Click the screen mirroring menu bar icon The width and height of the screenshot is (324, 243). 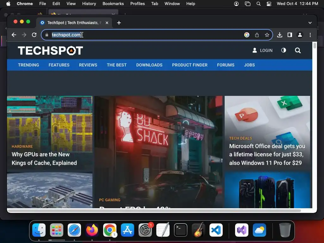click(247, 3)
